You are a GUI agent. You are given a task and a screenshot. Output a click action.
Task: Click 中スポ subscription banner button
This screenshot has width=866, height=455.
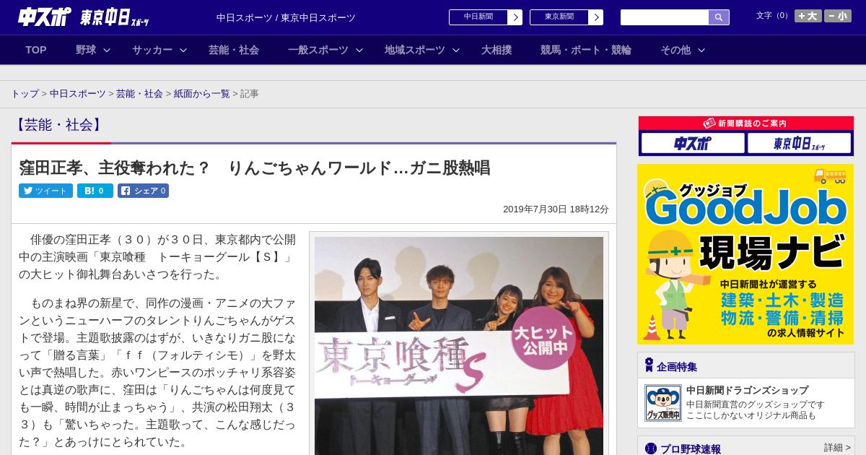(693, 143)
